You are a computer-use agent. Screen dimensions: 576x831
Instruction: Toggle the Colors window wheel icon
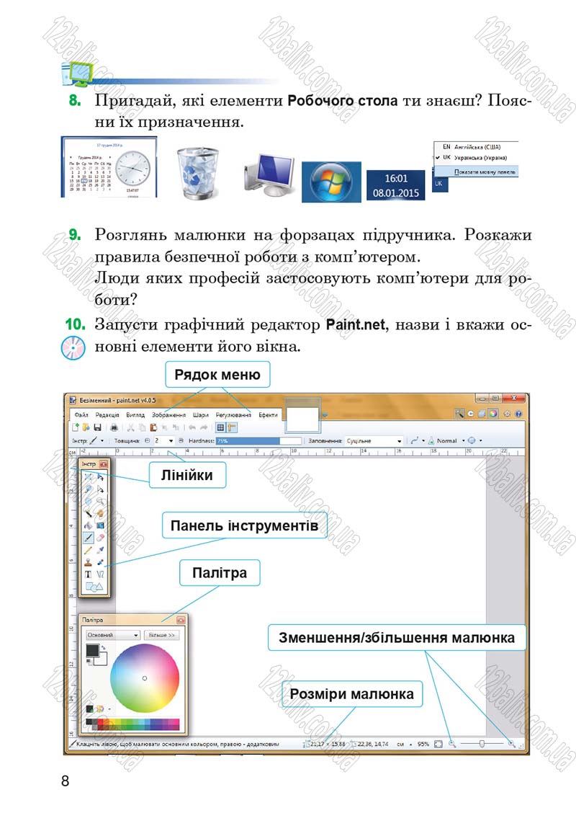tap(492, 414)
